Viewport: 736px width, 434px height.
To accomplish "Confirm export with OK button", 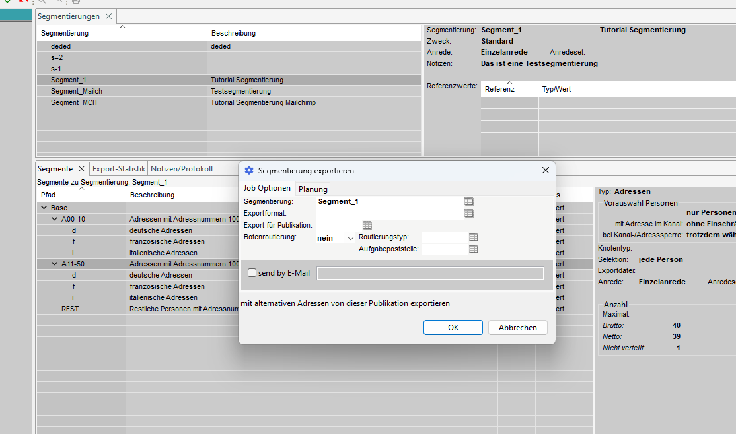I will [453, 328].
